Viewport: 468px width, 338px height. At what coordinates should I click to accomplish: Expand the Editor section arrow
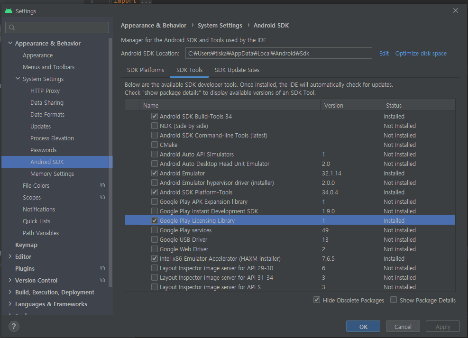coord(10,256)
